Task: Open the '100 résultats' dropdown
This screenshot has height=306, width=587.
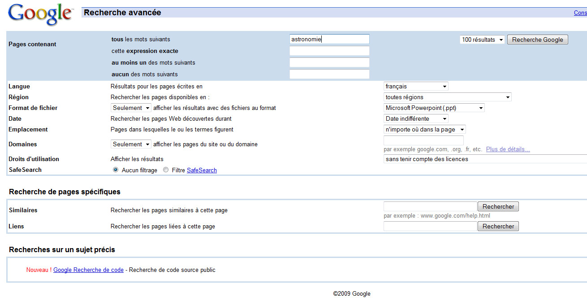Action: click(x=482, y=40)
